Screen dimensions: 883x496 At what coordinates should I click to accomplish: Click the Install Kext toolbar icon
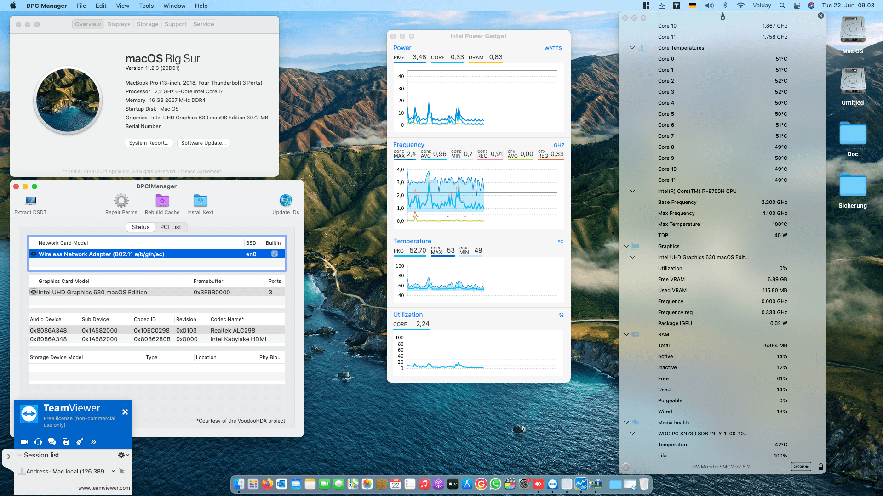[200, 201]
